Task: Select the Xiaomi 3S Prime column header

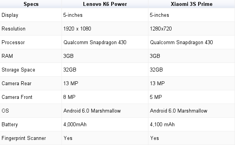Action: 192,4
